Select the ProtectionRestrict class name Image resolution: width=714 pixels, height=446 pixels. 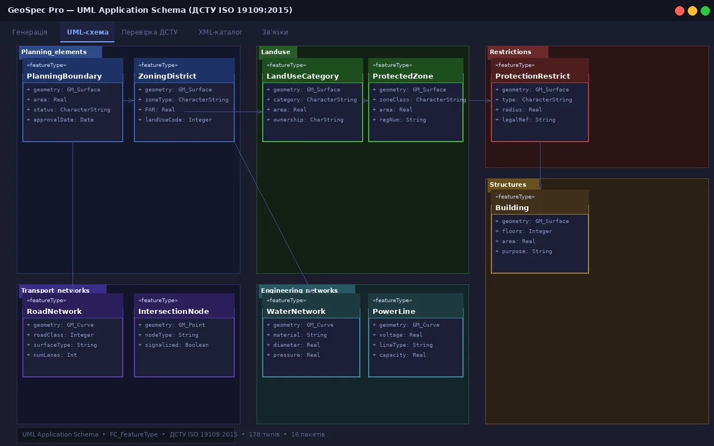pyautogui.click(x=533, y=76)
